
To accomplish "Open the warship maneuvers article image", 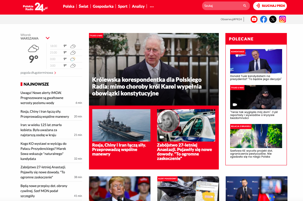I will [121, 125].
